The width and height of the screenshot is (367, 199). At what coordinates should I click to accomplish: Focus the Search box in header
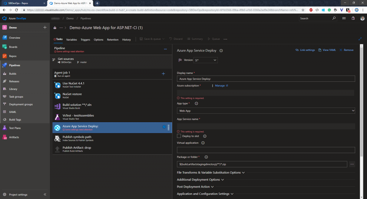click(x=318, y=18)
